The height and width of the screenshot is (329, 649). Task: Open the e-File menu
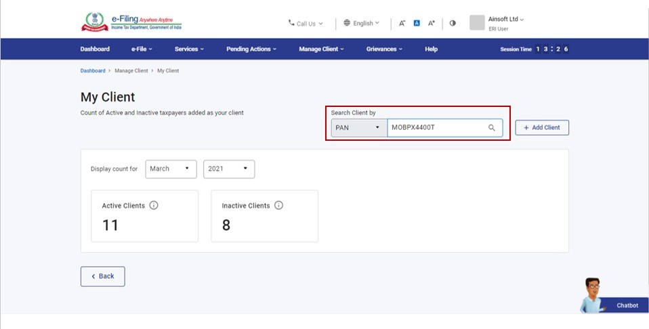pyautogui.click(x=142, y=49)
